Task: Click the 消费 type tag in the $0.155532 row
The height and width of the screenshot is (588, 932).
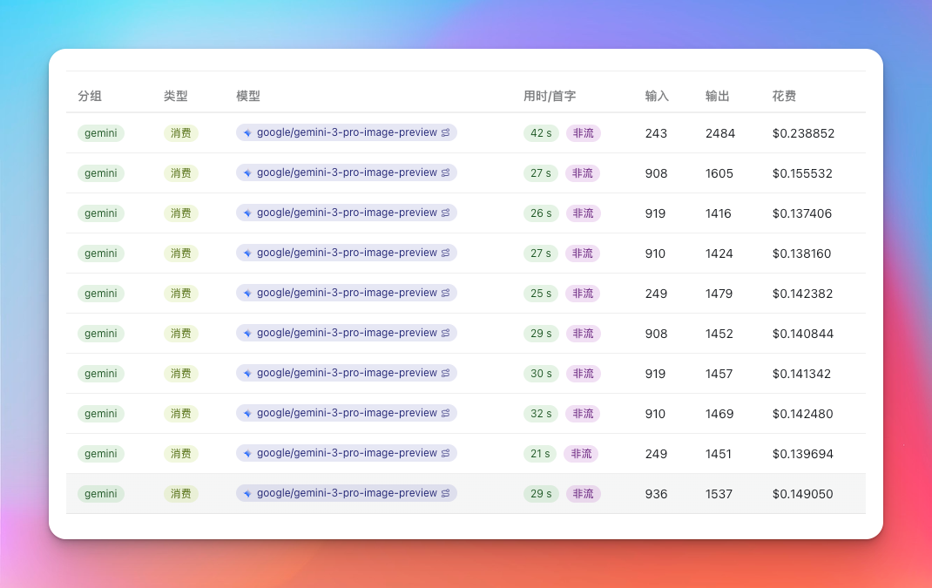Action: (x=181, y=173)
